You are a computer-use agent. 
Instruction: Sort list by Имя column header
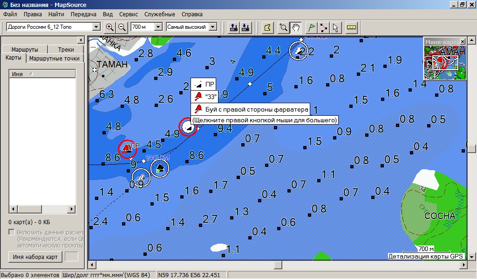[x=42, y=74]
